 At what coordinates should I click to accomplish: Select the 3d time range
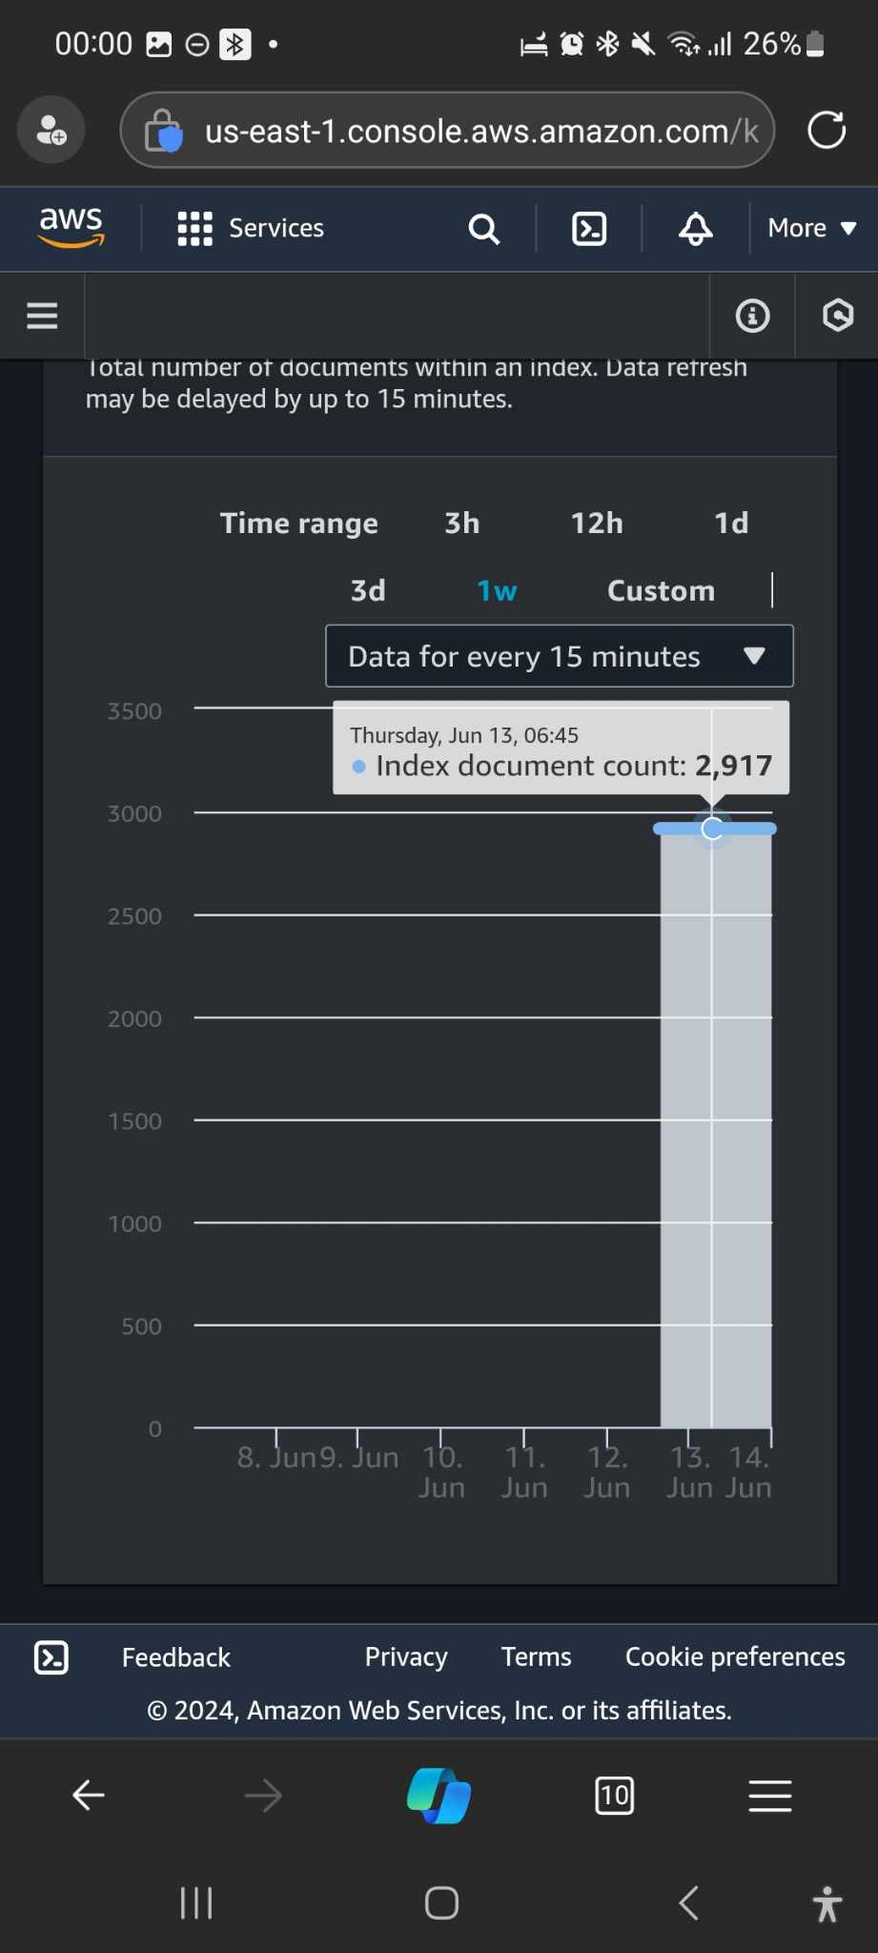point(368,591)
